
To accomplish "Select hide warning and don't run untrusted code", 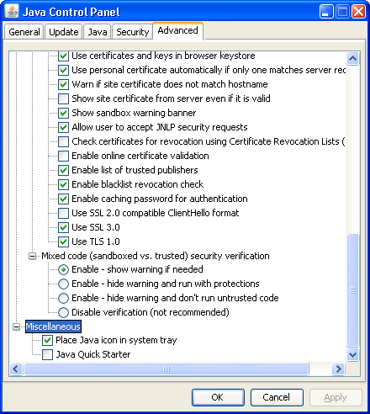I will tap(63, 298).
